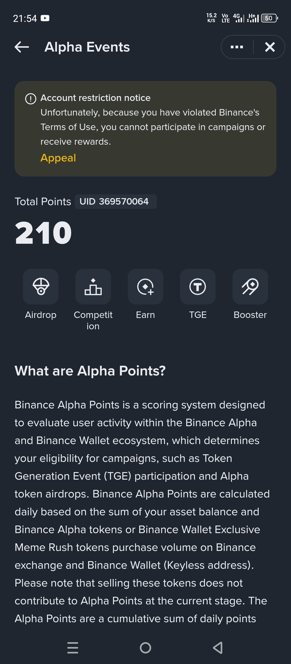Tap the exclamation info icon in notice
This screenshot has height=664, width=291.
pyautogui.click(x=31, y=99)
